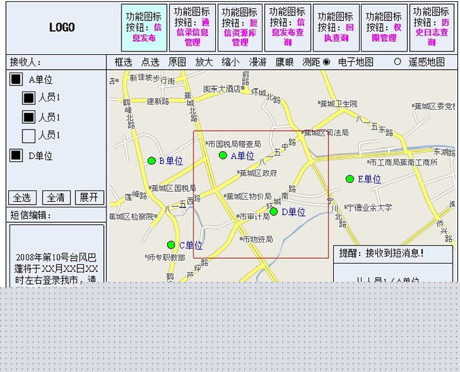The image size is (460, 372).
Task: Open the 短信资源库管理 function icon
Action: click(x=239, y=28)
